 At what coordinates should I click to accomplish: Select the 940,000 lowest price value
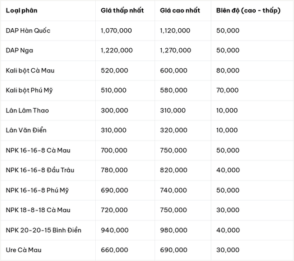pyautogui.click(x=115, y=230)
